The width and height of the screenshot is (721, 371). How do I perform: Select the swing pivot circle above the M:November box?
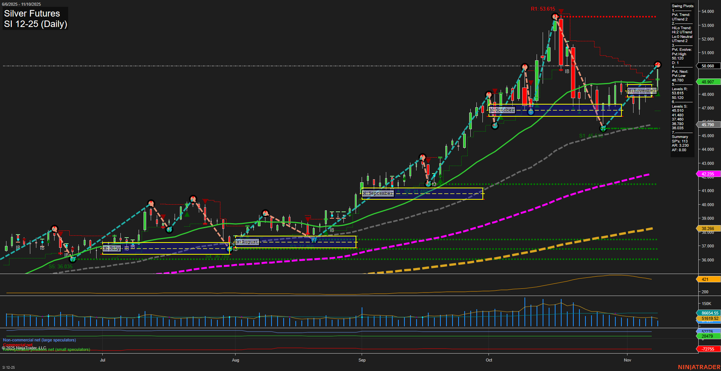tap(658, 64)
